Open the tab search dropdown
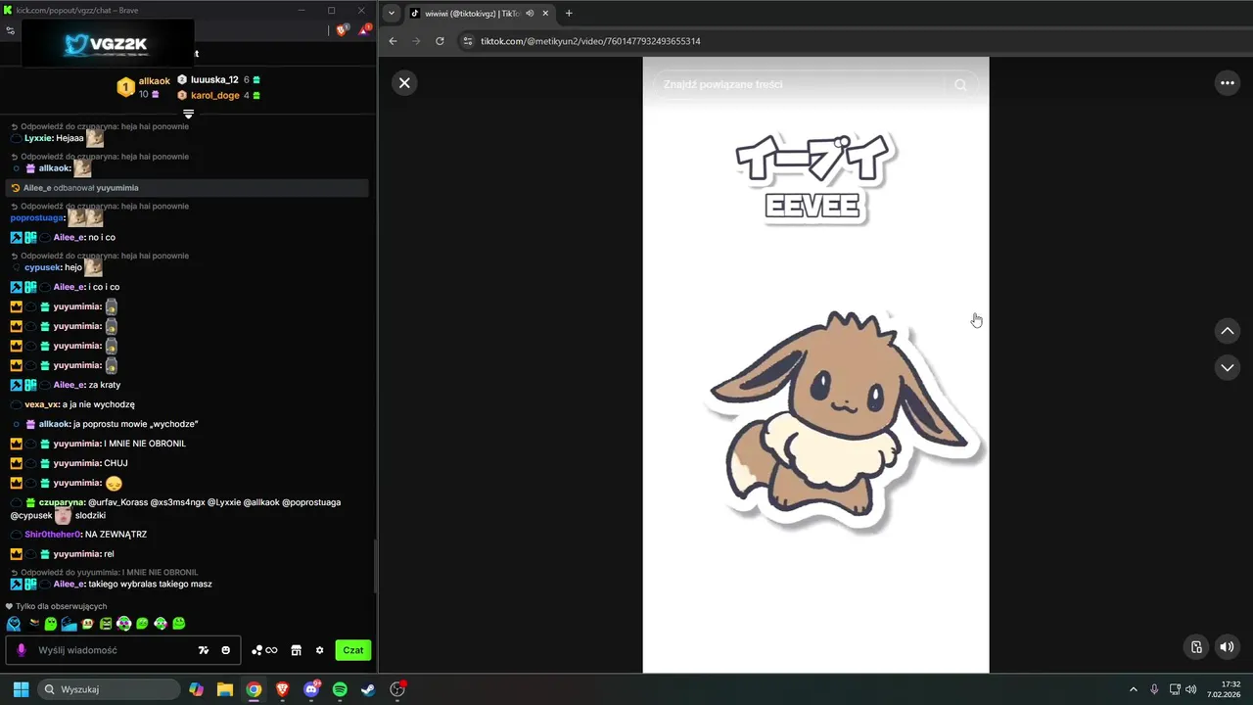The height and width of the screenshot is (705, 1253). (392, 13)
